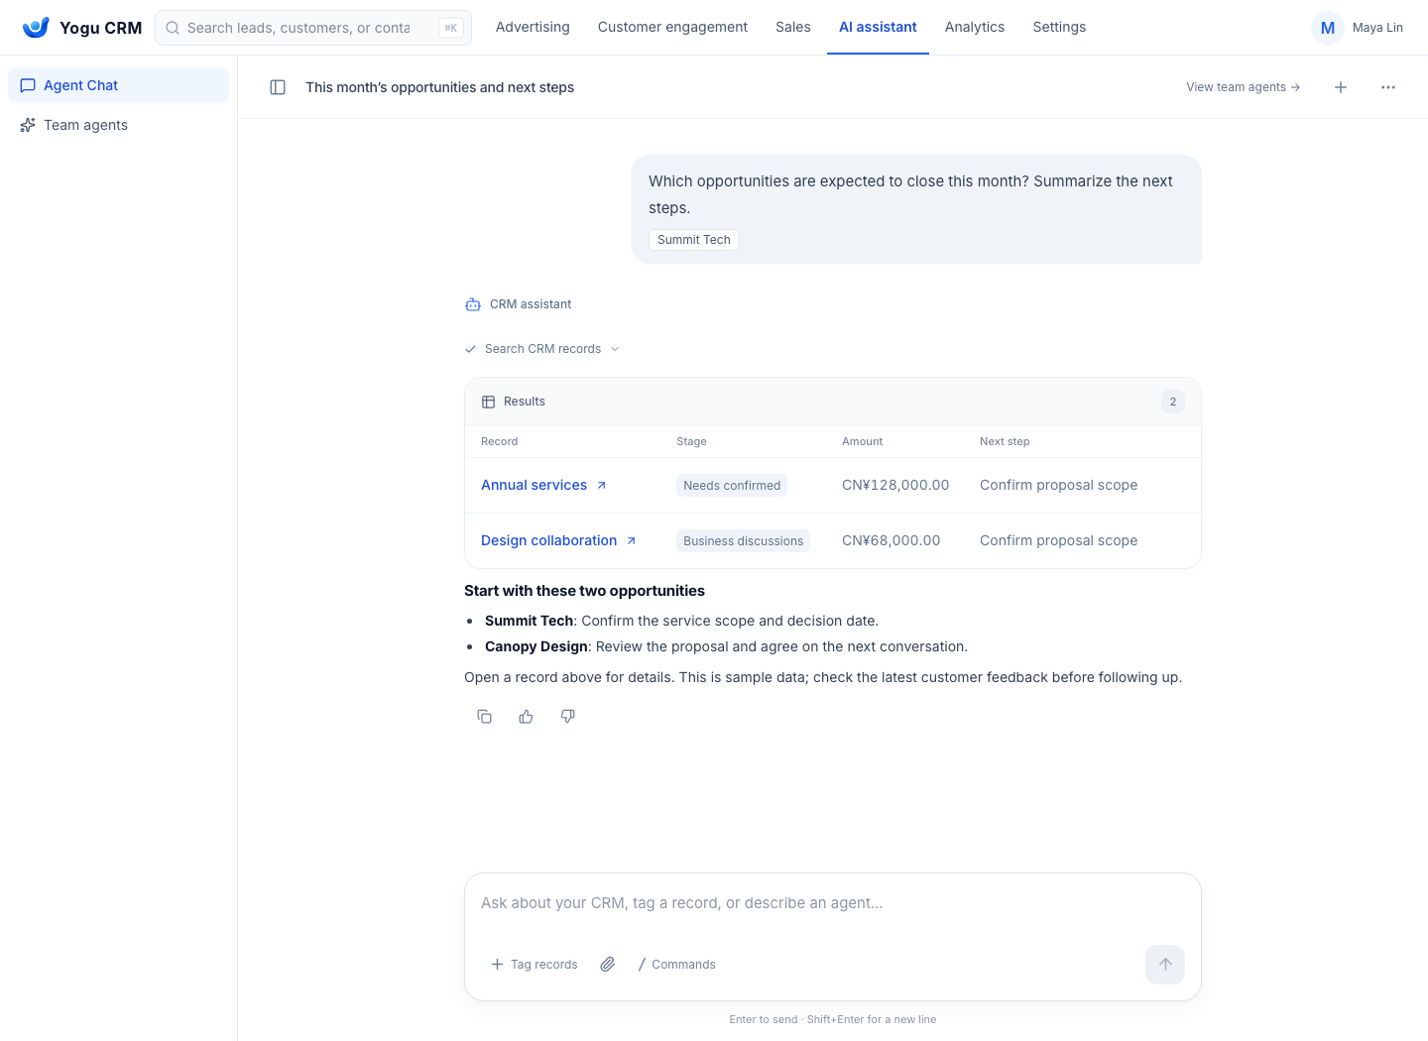Click the search magnifier icon
Viewport: 1428px width, 1041px height.
tap(173, 28)
